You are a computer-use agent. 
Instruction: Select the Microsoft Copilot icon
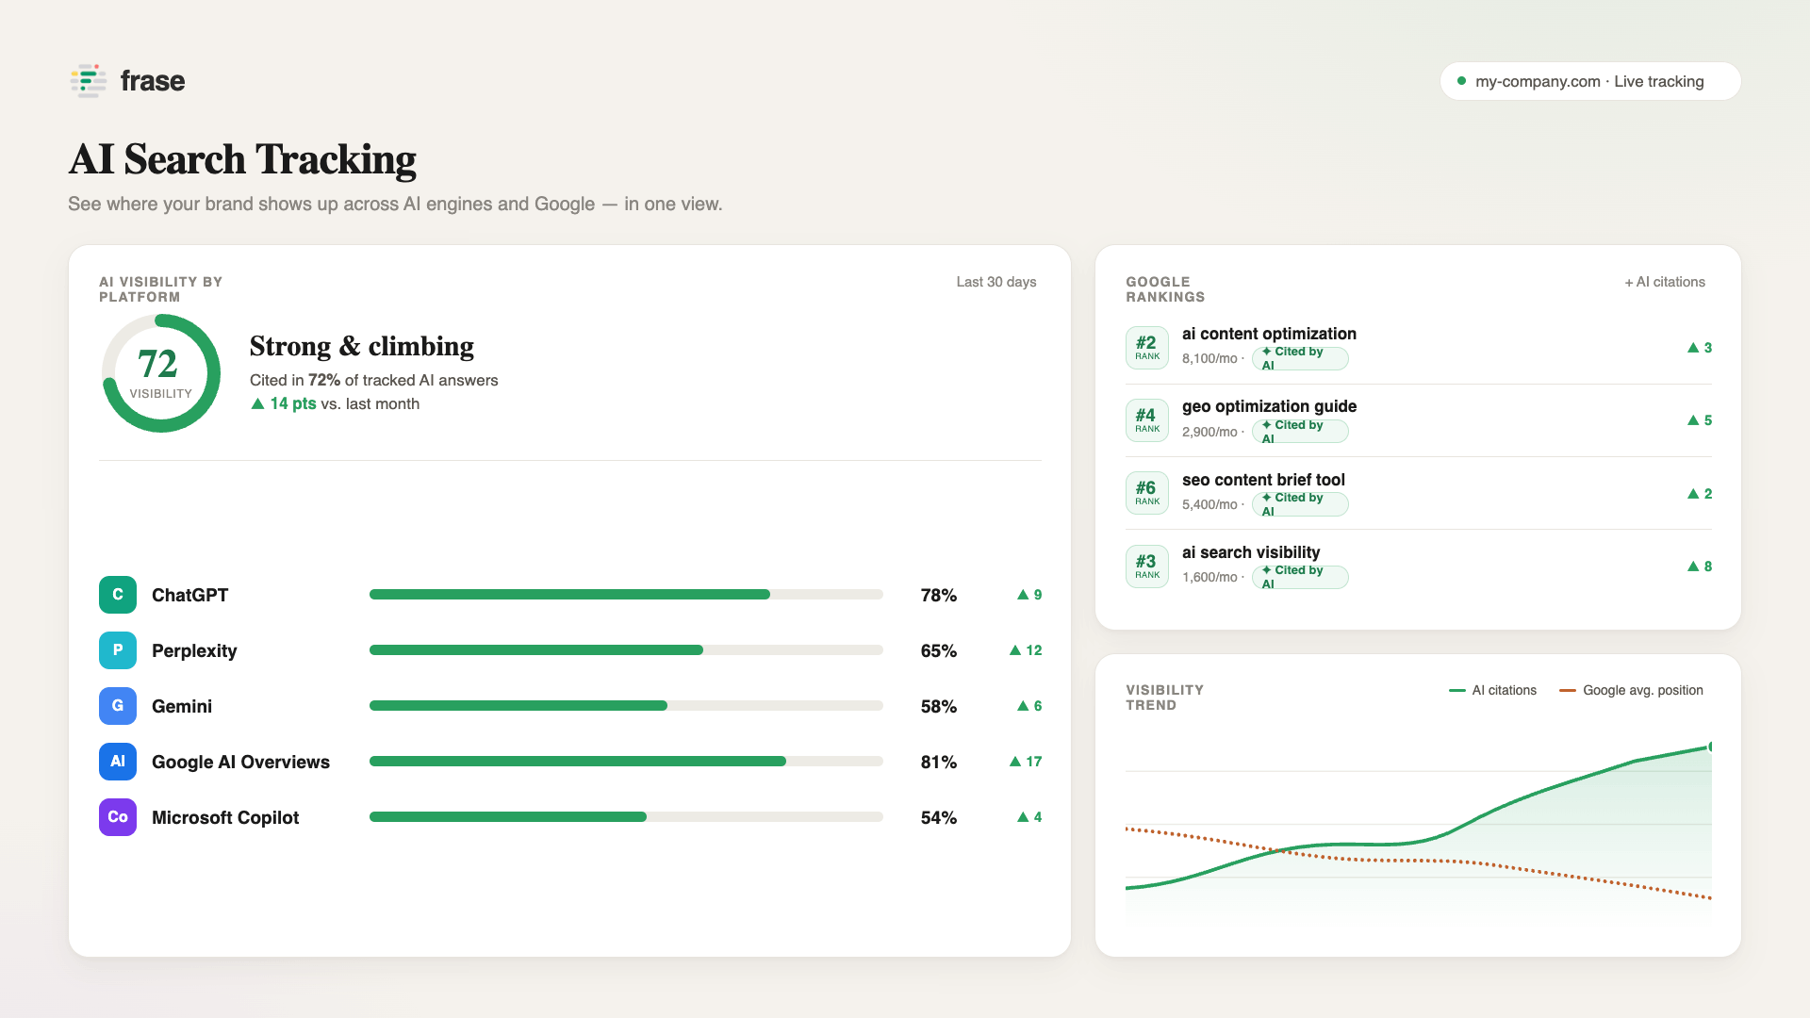(x=118, y=817)
